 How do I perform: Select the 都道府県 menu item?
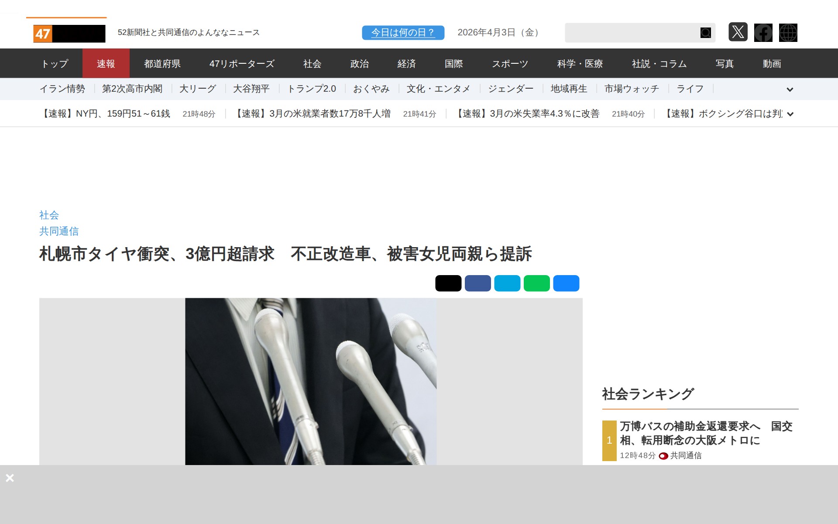click(x=162, y=64)
